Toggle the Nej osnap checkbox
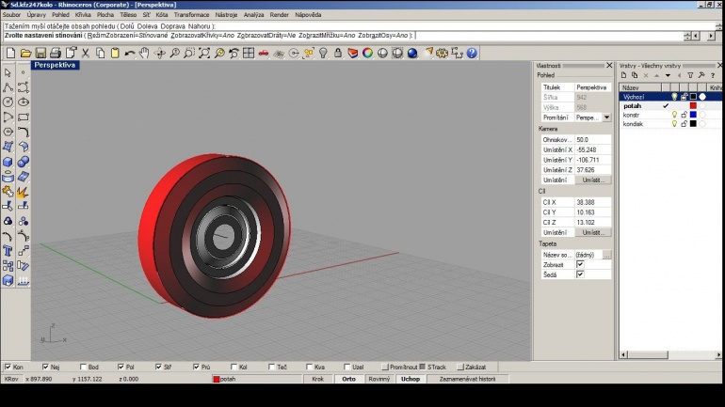Image resolution: width=725 pixels, height=407 pixels. coord(45,367)
